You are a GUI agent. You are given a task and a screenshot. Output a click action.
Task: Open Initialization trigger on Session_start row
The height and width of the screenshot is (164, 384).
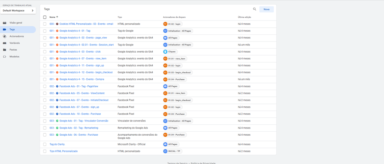point(178,45)
